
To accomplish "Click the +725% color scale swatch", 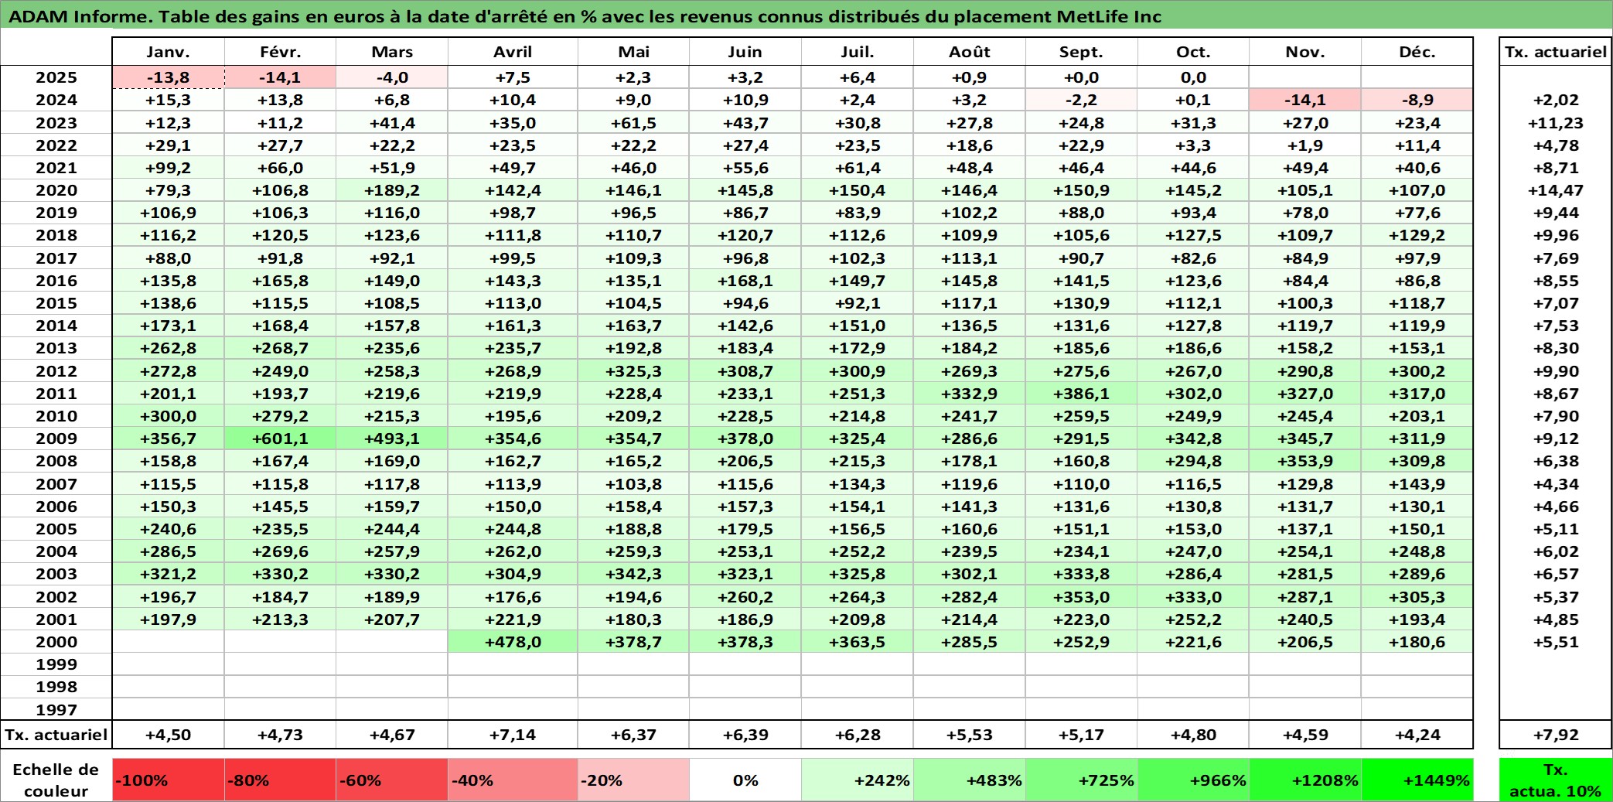I will [x=1081, y=780].
